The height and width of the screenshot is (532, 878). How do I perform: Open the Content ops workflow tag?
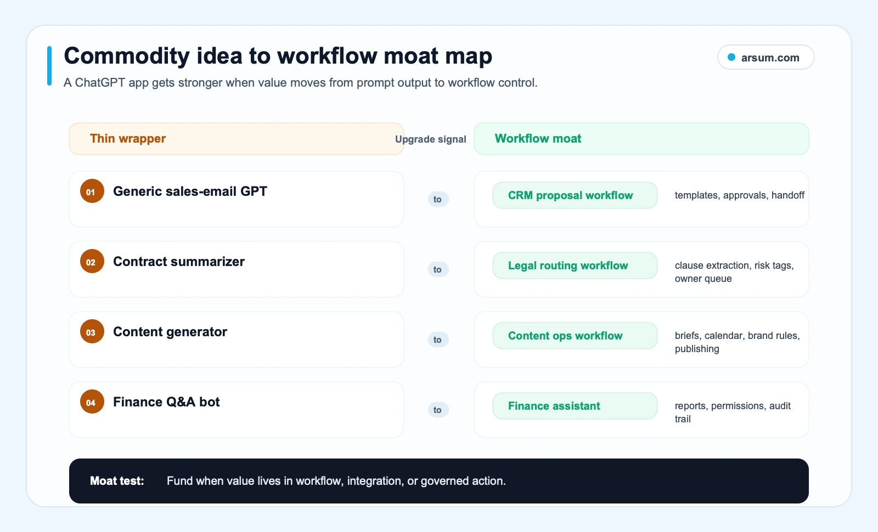pos(575,336)
